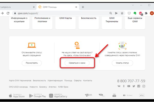
Task: Click the zoom magnifier icon in address bar
Action: (x=111, y=13)
